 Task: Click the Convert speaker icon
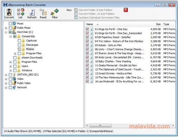pos(9,12)
